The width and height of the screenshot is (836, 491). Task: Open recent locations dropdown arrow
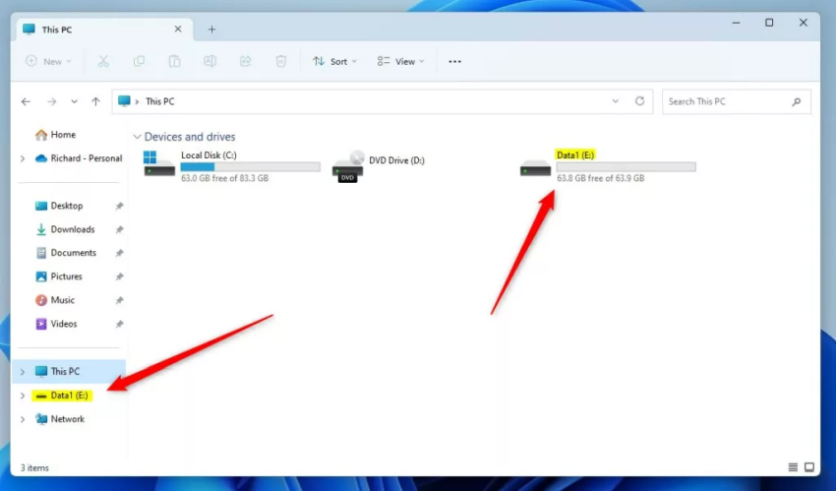tap(74, 101)
